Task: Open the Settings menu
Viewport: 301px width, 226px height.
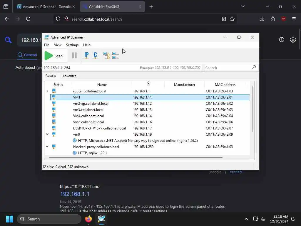Action: tap(72, 45)
